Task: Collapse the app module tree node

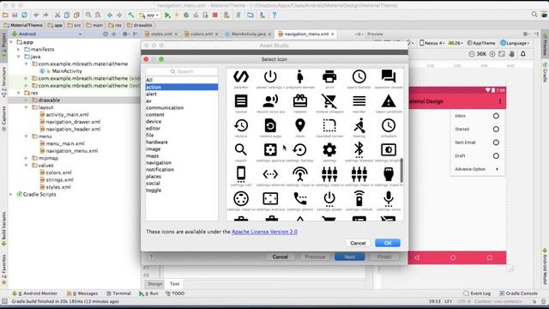Action: (11, 42)
